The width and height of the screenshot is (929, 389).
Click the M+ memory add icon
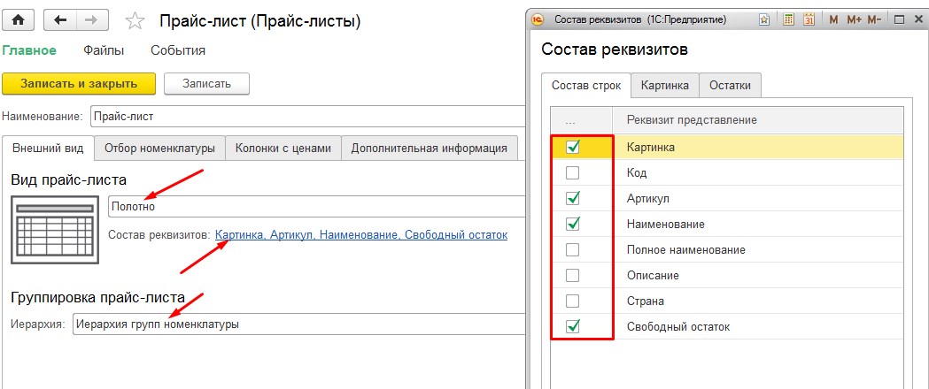(854, 19)
